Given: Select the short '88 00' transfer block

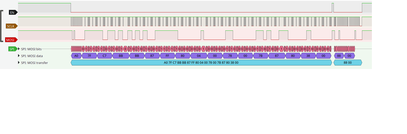Looking at the screenshot, I should tap(348, 62).
